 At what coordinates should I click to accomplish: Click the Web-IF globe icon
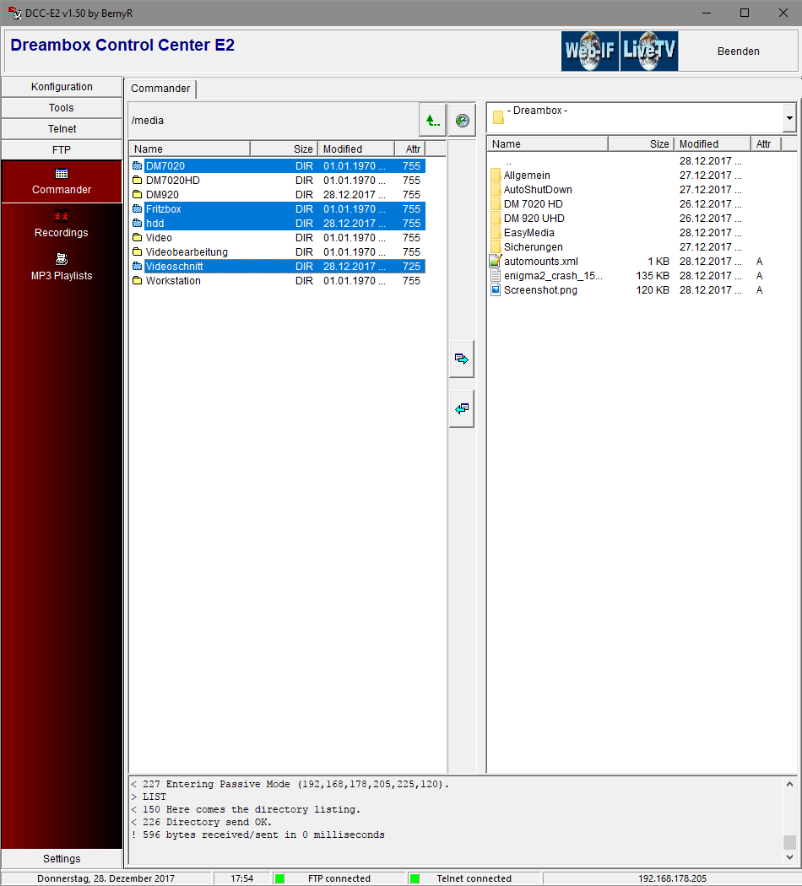point(590,51)
